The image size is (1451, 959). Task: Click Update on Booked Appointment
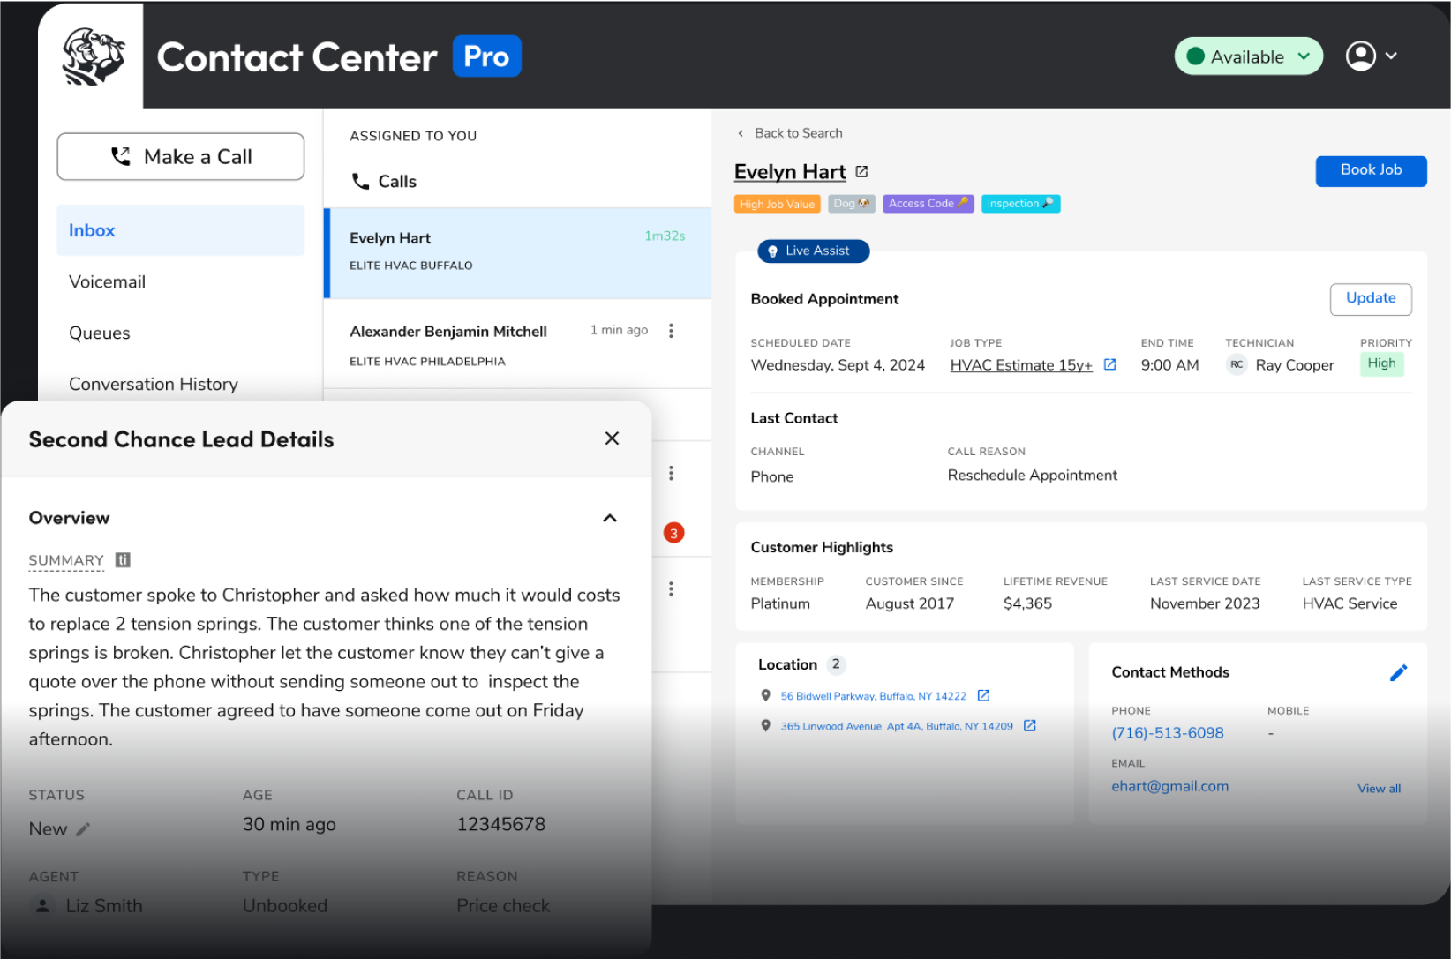tap(1371, 299)
